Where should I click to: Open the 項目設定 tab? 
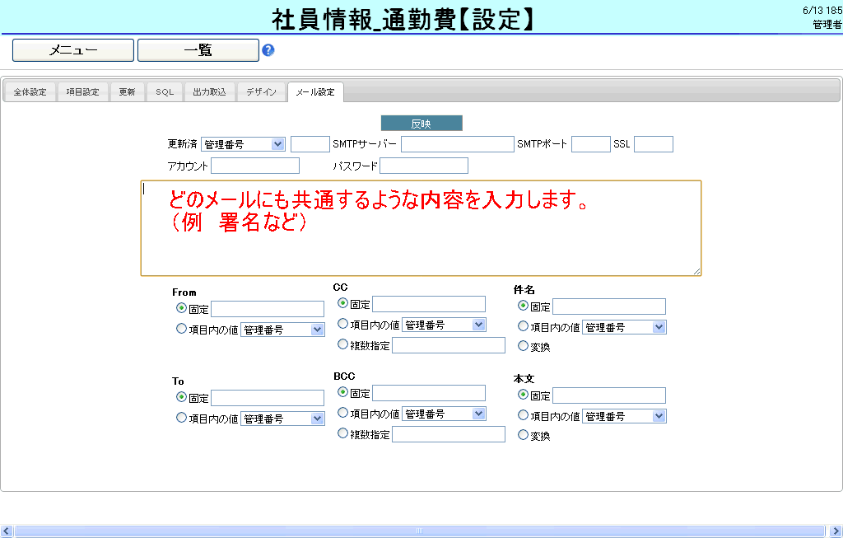point(83,92)
